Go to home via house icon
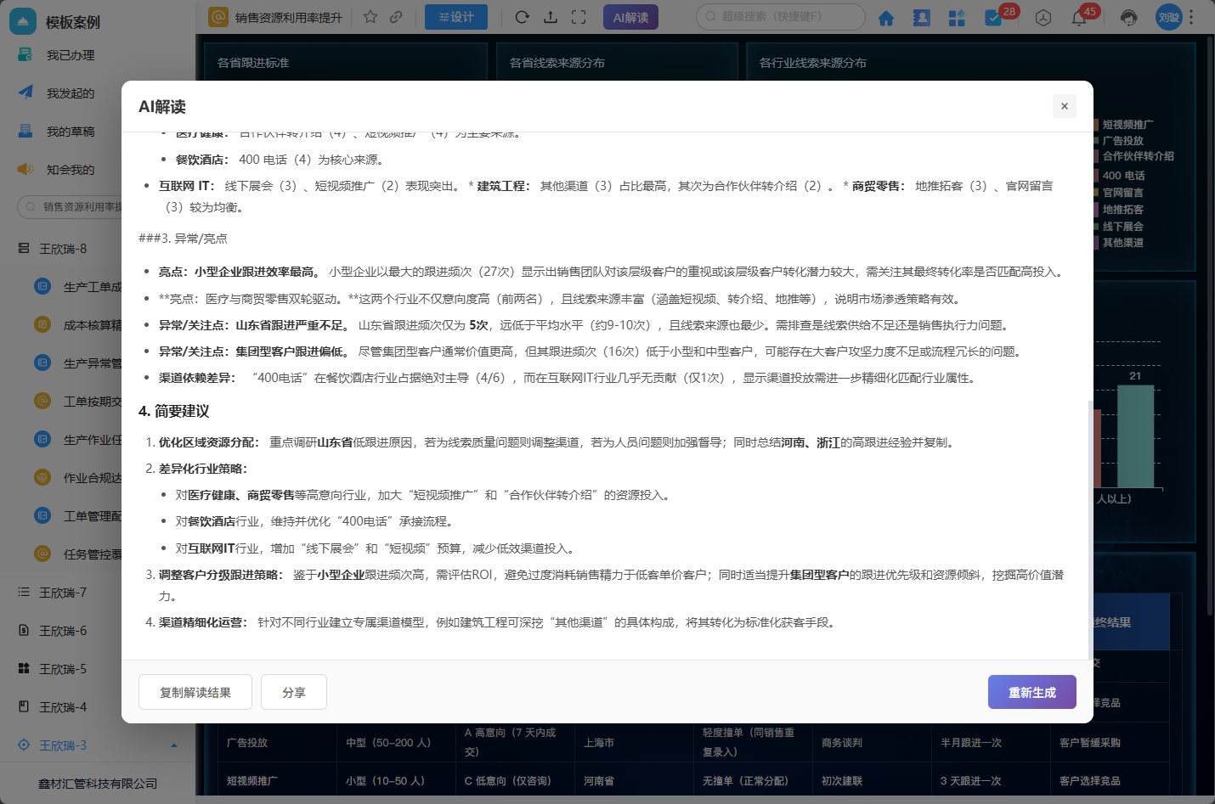Image resolution: width=1215 pixels, height=804 pixels. coord(886,18)
